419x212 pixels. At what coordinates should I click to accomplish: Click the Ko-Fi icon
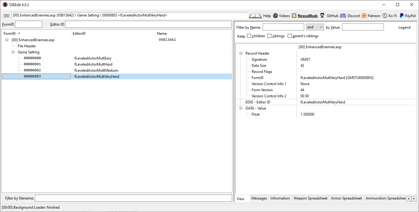coord(385,16)
